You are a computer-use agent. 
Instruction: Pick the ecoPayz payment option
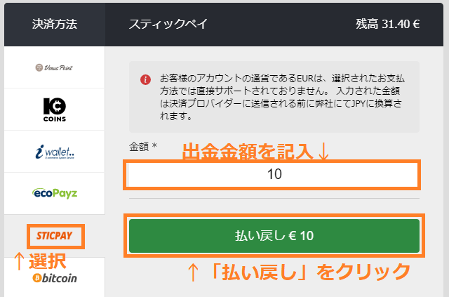[54, 192]
